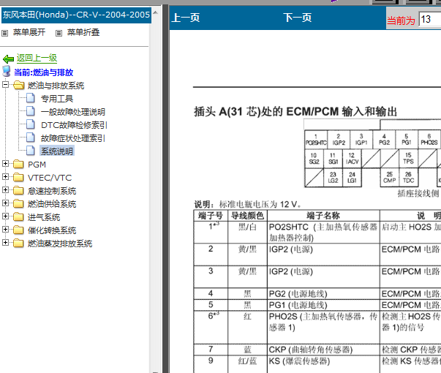Select the 燃油供给系统 folder label
441x373 pixels.
[x=52, y=204]
